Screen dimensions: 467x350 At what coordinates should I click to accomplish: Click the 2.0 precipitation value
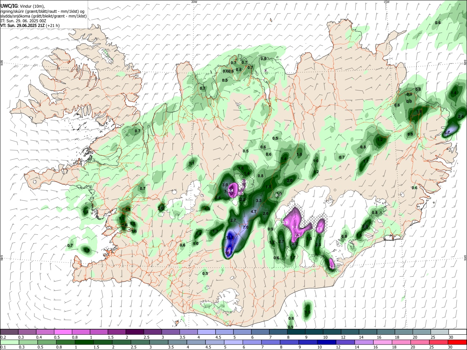(290, 181)
